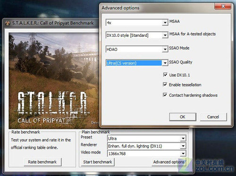Open the MSAA dropdown arrow
Screen dimensions: 236x176
pyautogui.click(x=165, y=23)
